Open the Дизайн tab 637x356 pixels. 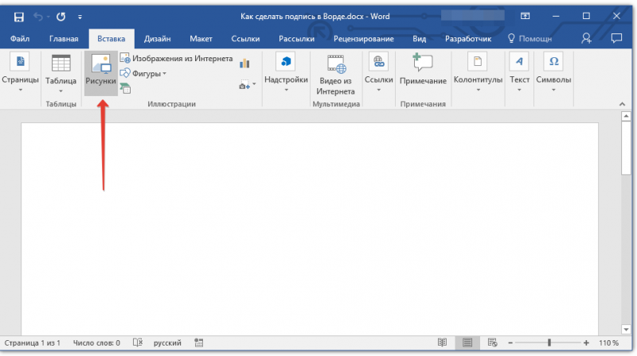click(x=157, y=38)
